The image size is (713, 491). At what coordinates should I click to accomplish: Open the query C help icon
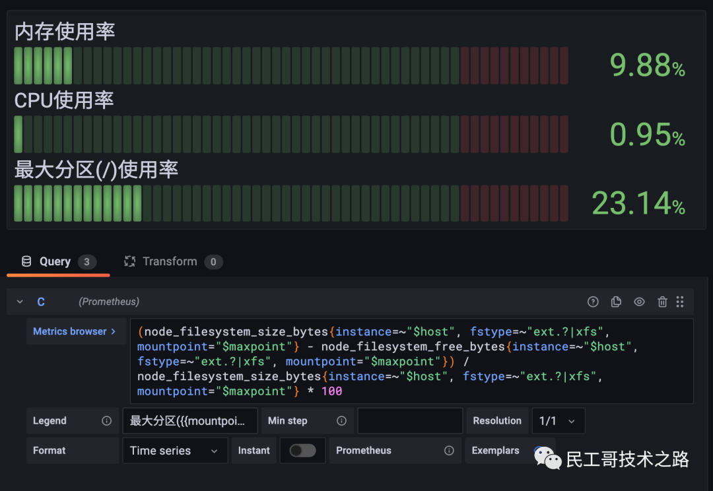(592, 302)
